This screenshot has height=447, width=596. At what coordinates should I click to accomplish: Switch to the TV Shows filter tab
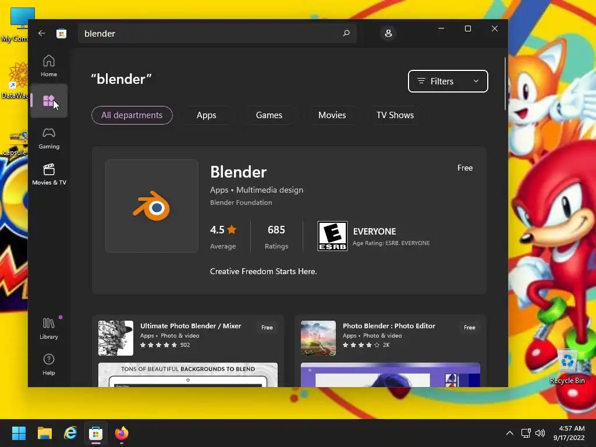[x=395, y=115]
